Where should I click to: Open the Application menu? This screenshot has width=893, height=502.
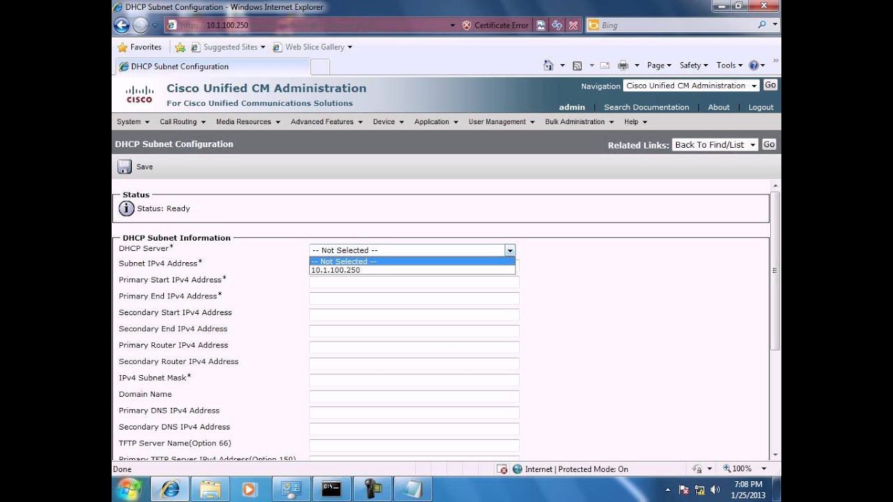tap(436, 121)
